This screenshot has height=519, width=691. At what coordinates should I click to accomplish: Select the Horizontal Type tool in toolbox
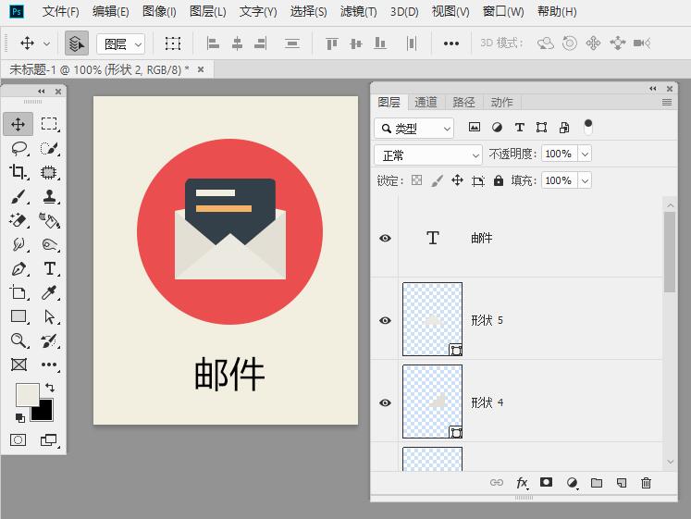[x=49, y=269]
